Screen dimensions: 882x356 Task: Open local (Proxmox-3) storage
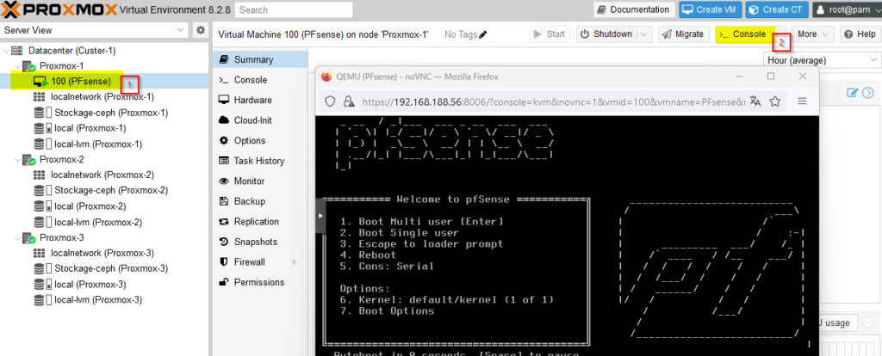tap(90, 284)
